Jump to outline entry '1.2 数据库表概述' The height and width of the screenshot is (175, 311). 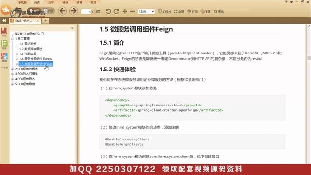point(31,49)
